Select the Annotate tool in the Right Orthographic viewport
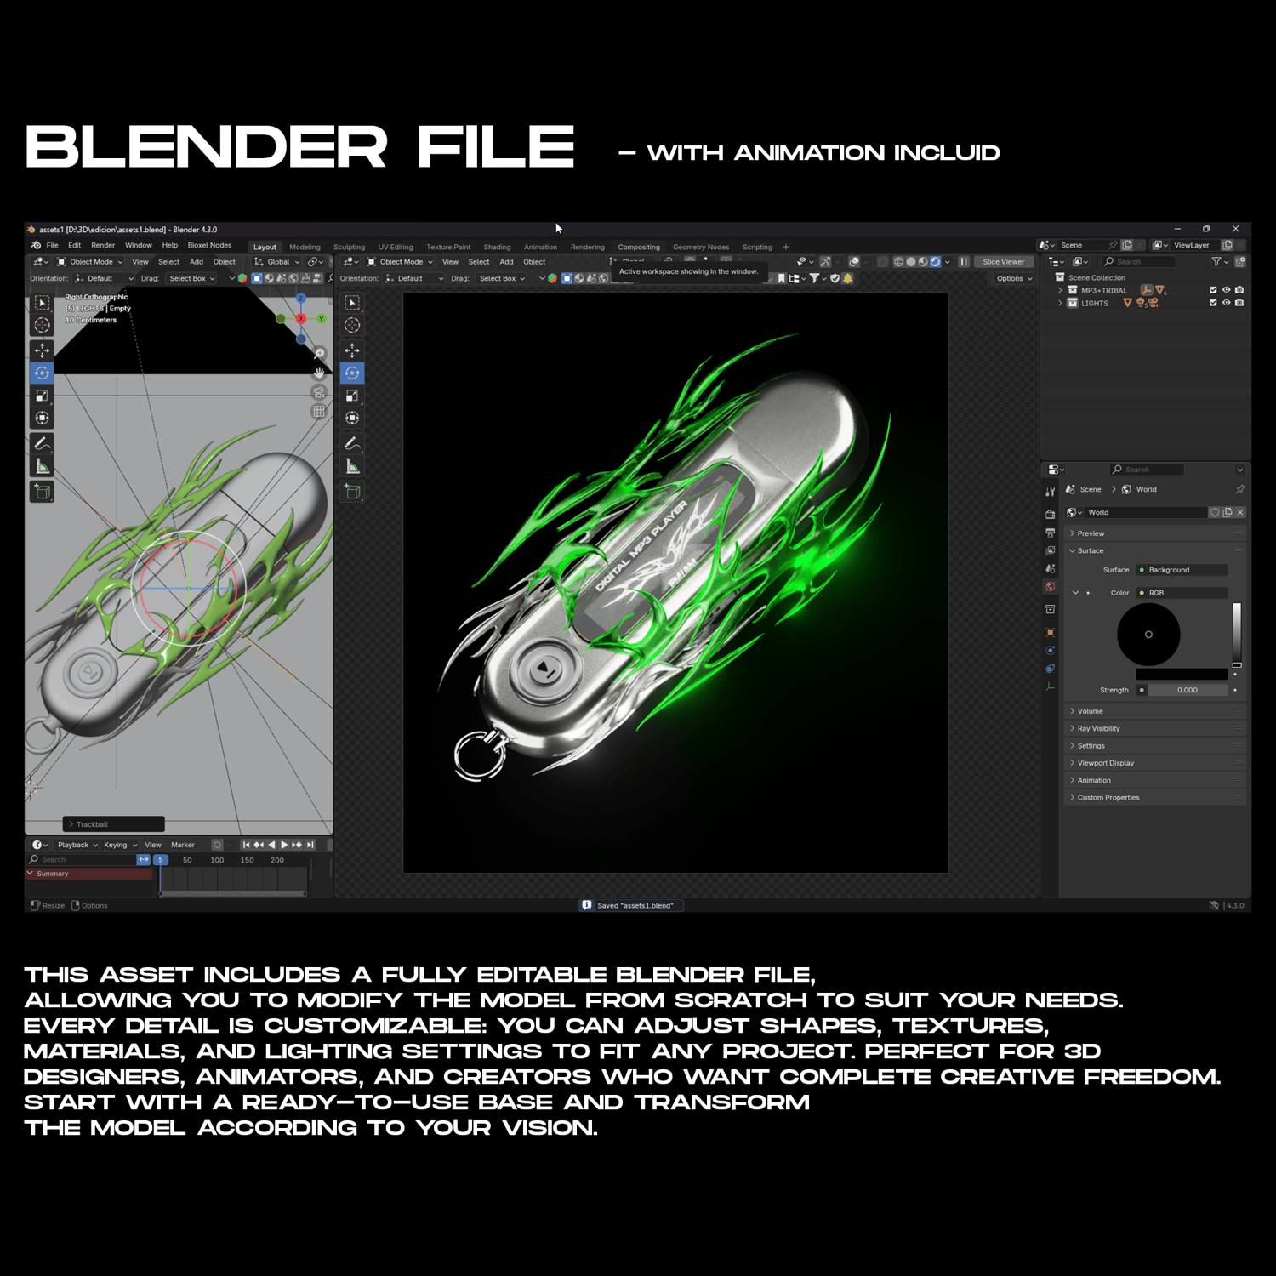The image size is (1276, 1276). [x=42, y=443]
